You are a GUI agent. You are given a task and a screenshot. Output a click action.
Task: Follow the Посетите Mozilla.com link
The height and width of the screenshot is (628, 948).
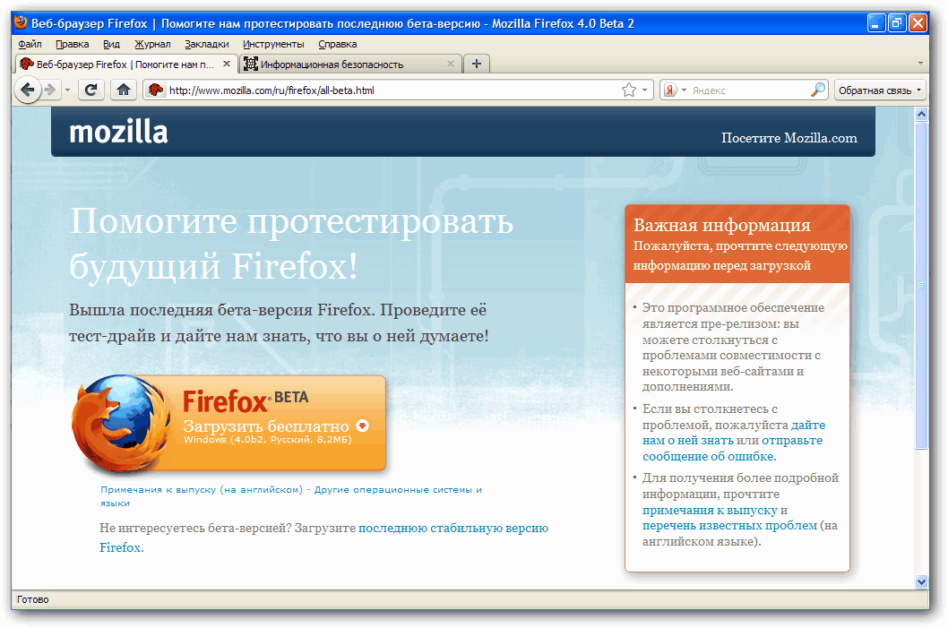[789, 138]
